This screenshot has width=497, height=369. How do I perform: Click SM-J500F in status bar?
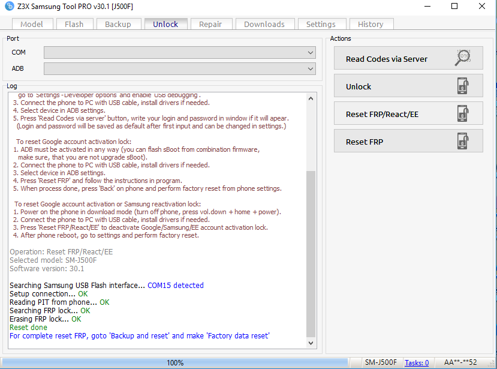click(381, 362)
